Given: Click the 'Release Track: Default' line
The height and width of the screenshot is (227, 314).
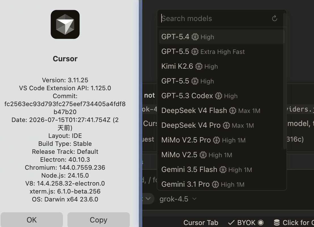Looking at the screenshot, I should point(65,152).
